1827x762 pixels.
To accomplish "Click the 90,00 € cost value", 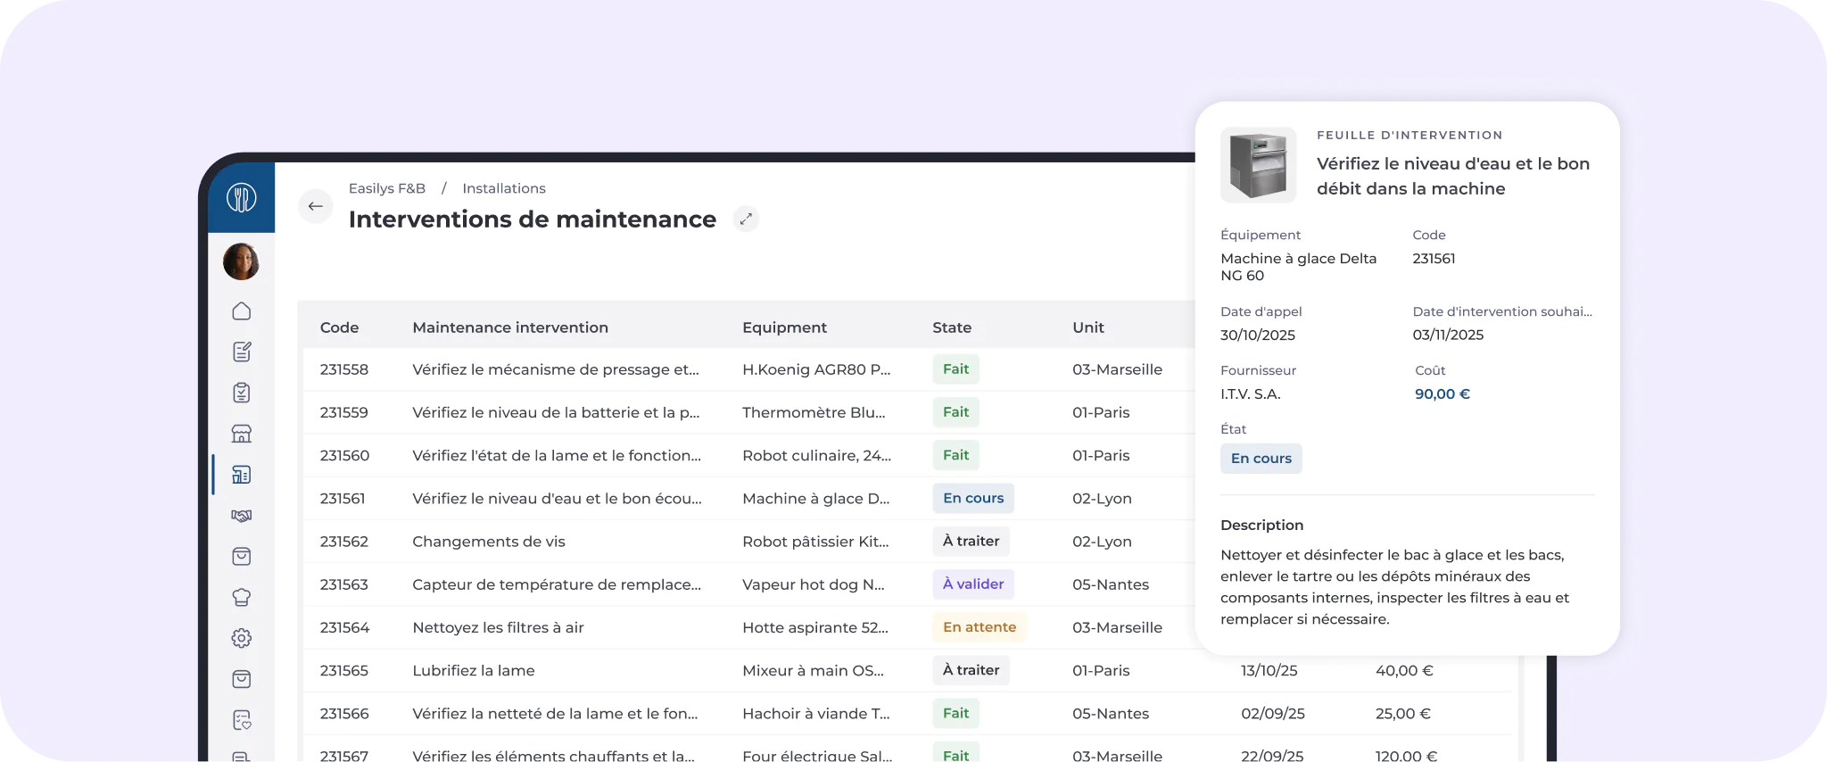I will point(1442,393).
